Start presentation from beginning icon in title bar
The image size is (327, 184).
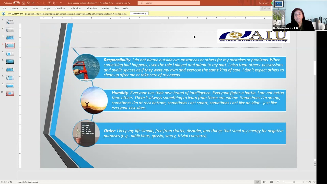[x=50, y=3]
